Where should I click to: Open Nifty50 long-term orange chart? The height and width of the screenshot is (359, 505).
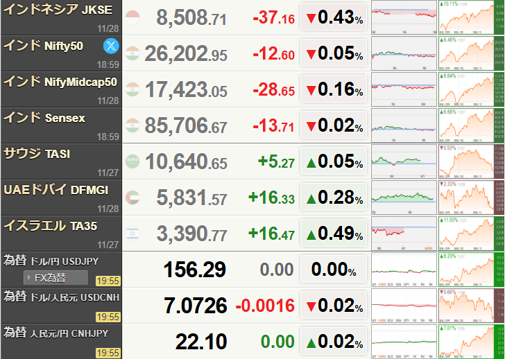[472, 53]
